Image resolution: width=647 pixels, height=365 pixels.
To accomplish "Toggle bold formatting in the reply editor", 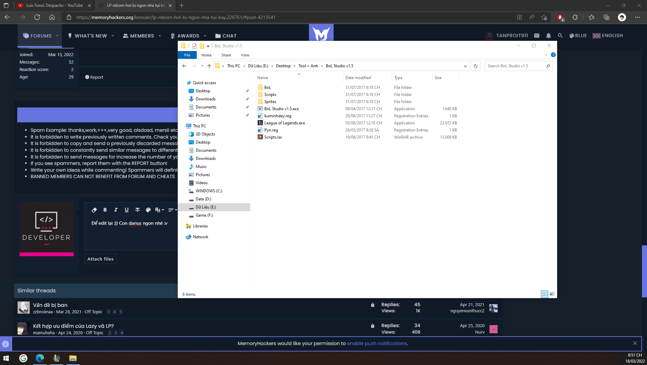I will 105,210.
